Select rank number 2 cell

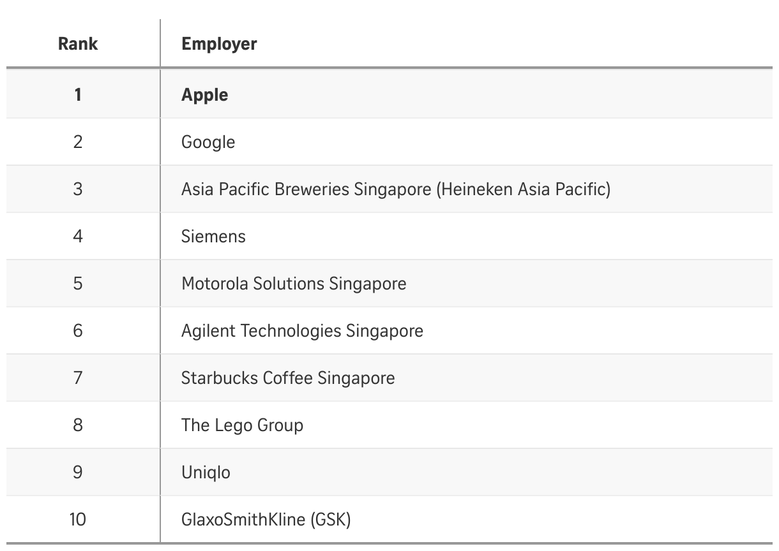(x=78, y=142)
